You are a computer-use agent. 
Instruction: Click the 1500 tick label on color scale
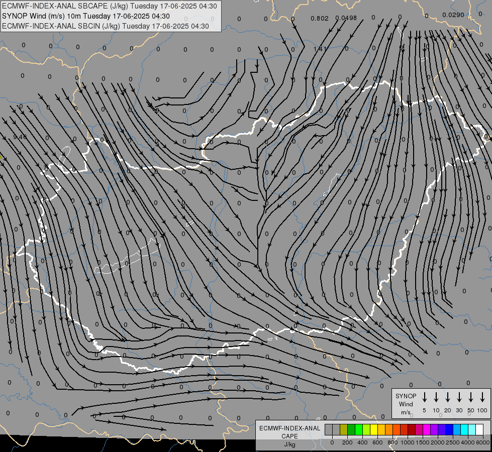423,442
